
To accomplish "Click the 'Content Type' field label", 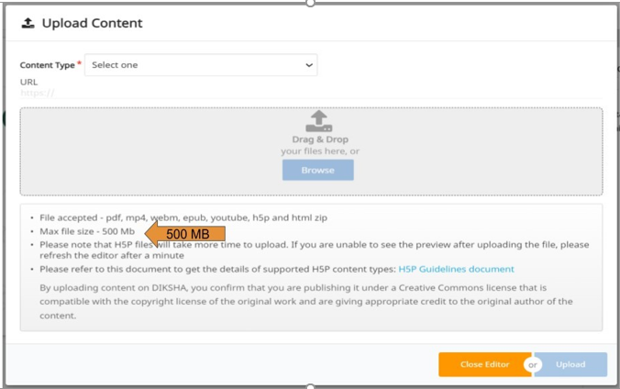I will (x=50, y=65).
